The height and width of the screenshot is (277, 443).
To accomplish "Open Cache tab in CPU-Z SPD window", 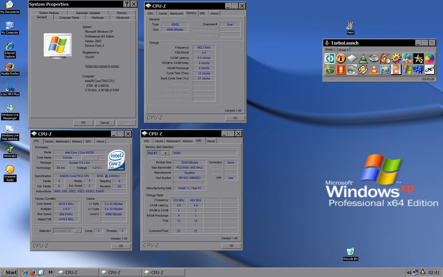I will coord(159,141).
